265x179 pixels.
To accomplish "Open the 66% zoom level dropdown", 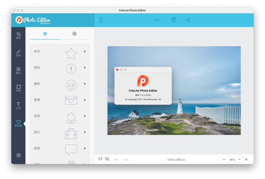I will click(x=235, y=160).
